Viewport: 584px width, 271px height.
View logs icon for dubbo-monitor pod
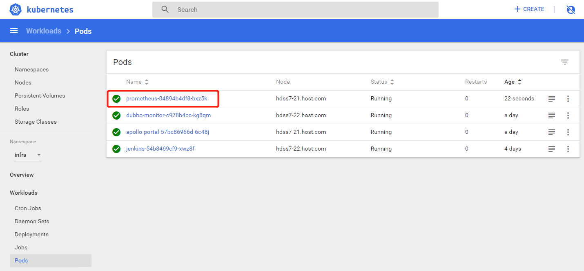tap(552, 116)
